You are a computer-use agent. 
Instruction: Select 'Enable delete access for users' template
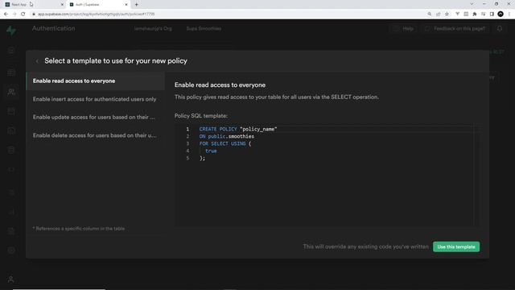pos(95,135)
